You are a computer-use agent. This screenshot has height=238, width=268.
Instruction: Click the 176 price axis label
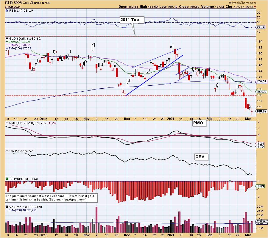(260, 65)
